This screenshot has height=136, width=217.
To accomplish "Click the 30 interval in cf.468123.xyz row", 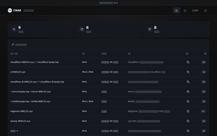I will [110, 72].
